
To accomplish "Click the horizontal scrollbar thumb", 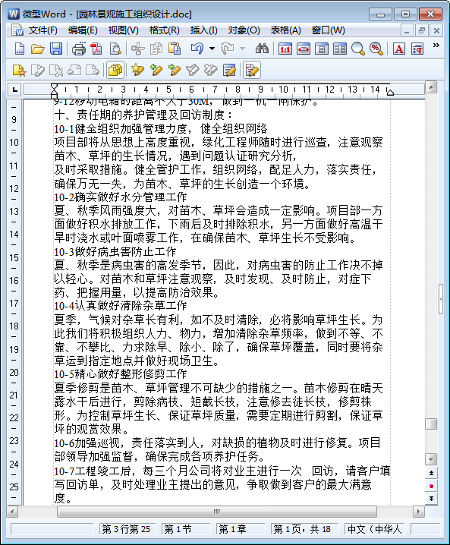I will pos(217,512).
